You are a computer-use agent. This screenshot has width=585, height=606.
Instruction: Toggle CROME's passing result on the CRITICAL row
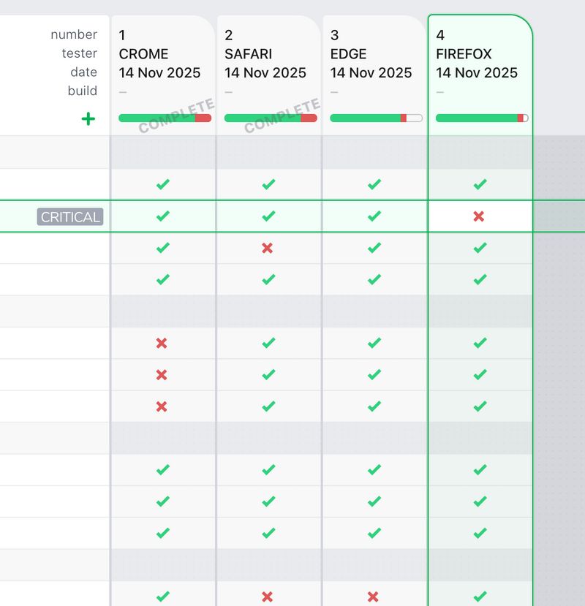pos(162,216)
